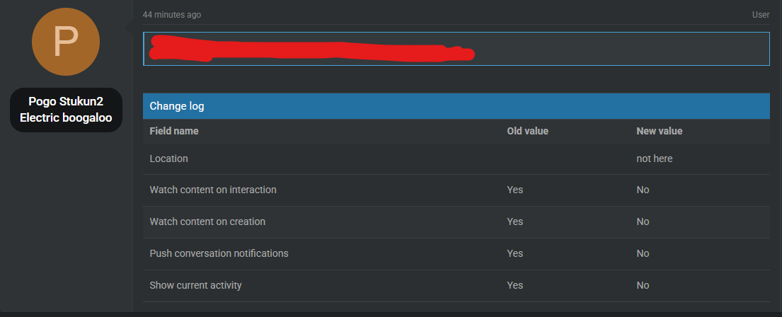The height and width of the screenshot is (317, 782).
Task: Select the Push conversation notifications row
Action: 456,254
